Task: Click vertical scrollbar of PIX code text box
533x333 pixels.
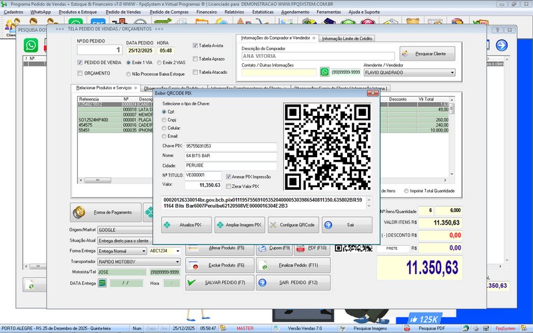Action: coord(369,202)
